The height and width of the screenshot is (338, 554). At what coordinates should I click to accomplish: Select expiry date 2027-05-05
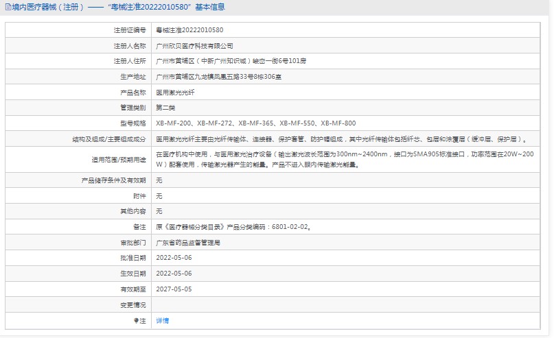[174, 289]
